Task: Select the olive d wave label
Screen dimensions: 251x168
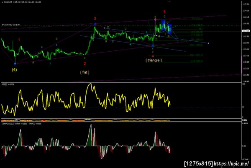Action: 125,29
